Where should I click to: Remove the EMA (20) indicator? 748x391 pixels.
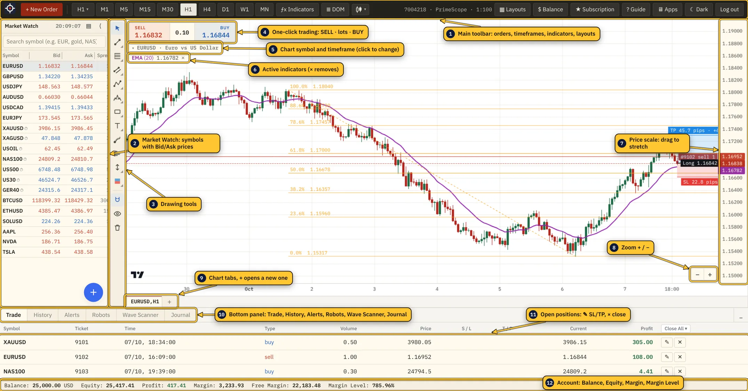pyautogui.click(x=183, y=58)
